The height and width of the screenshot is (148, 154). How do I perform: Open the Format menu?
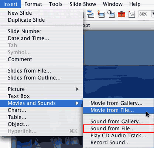click(33, 4)
